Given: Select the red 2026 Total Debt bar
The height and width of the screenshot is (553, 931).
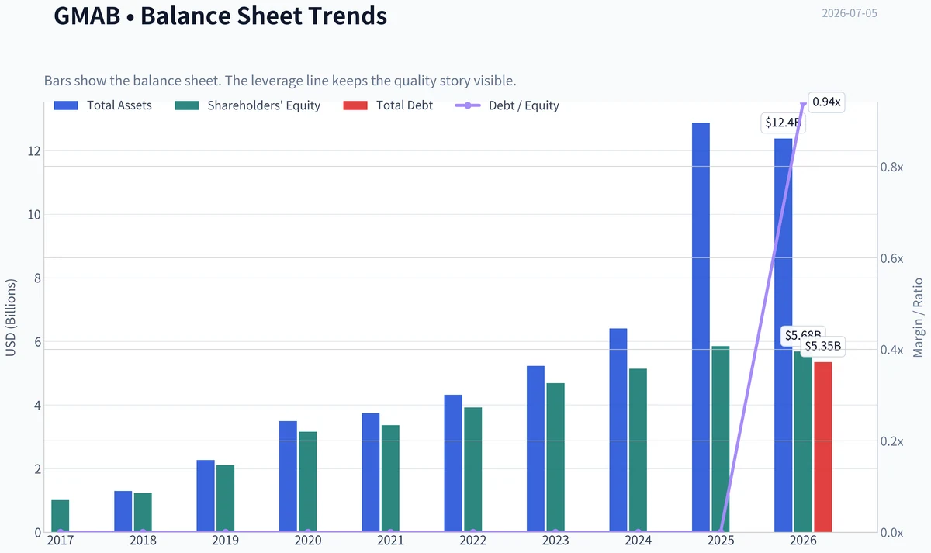Looking at the screenshot, I should 823,447.
